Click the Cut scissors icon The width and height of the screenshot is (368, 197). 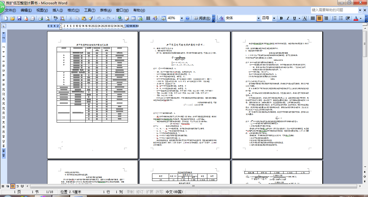pyautogui.click(x=70, y=18)
